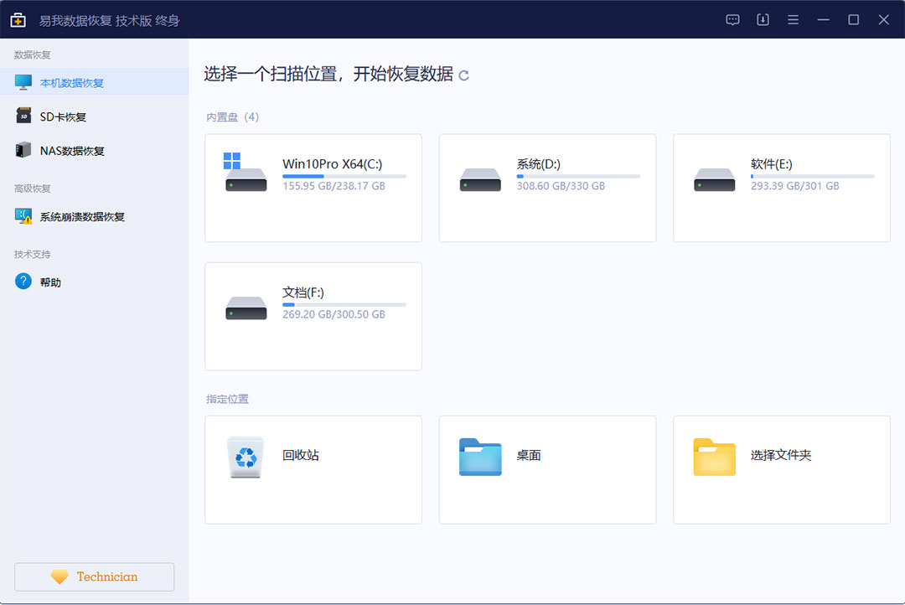Click the text 308.60 GB/330 GB
This screenshot has width=905, height=605.
pos(561,186)
